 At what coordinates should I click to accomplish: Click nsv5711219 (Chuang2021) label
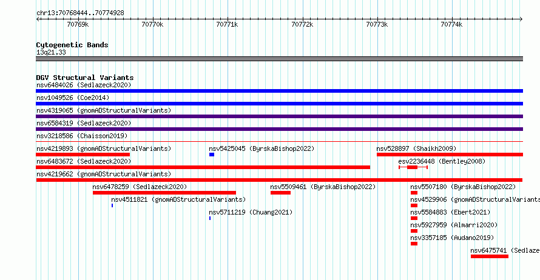[x=251, y=212]
